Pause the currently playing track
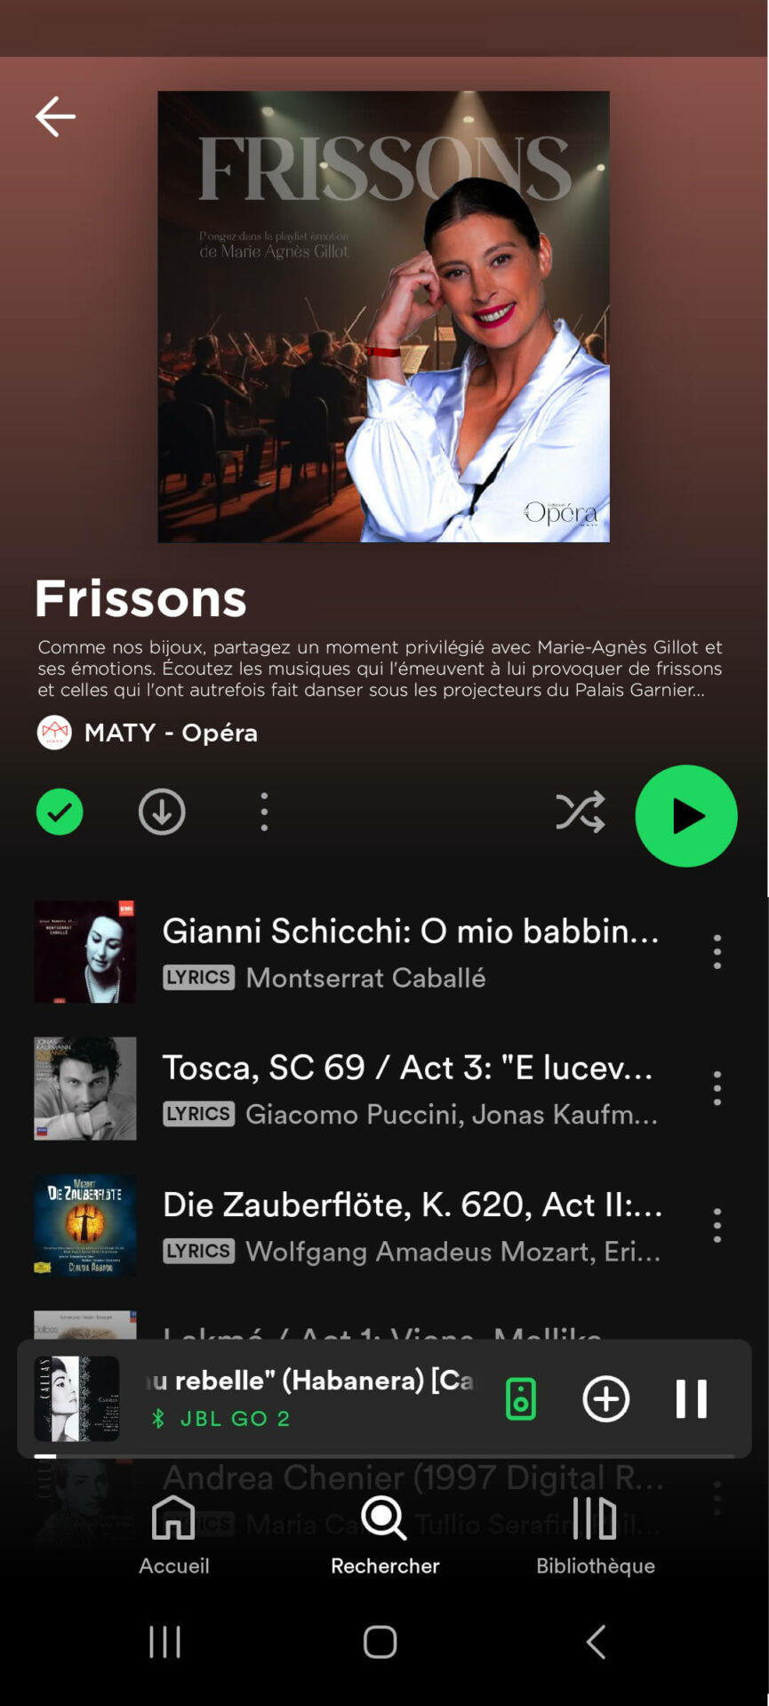The image size is (769, 1706). pos(691,1398)
